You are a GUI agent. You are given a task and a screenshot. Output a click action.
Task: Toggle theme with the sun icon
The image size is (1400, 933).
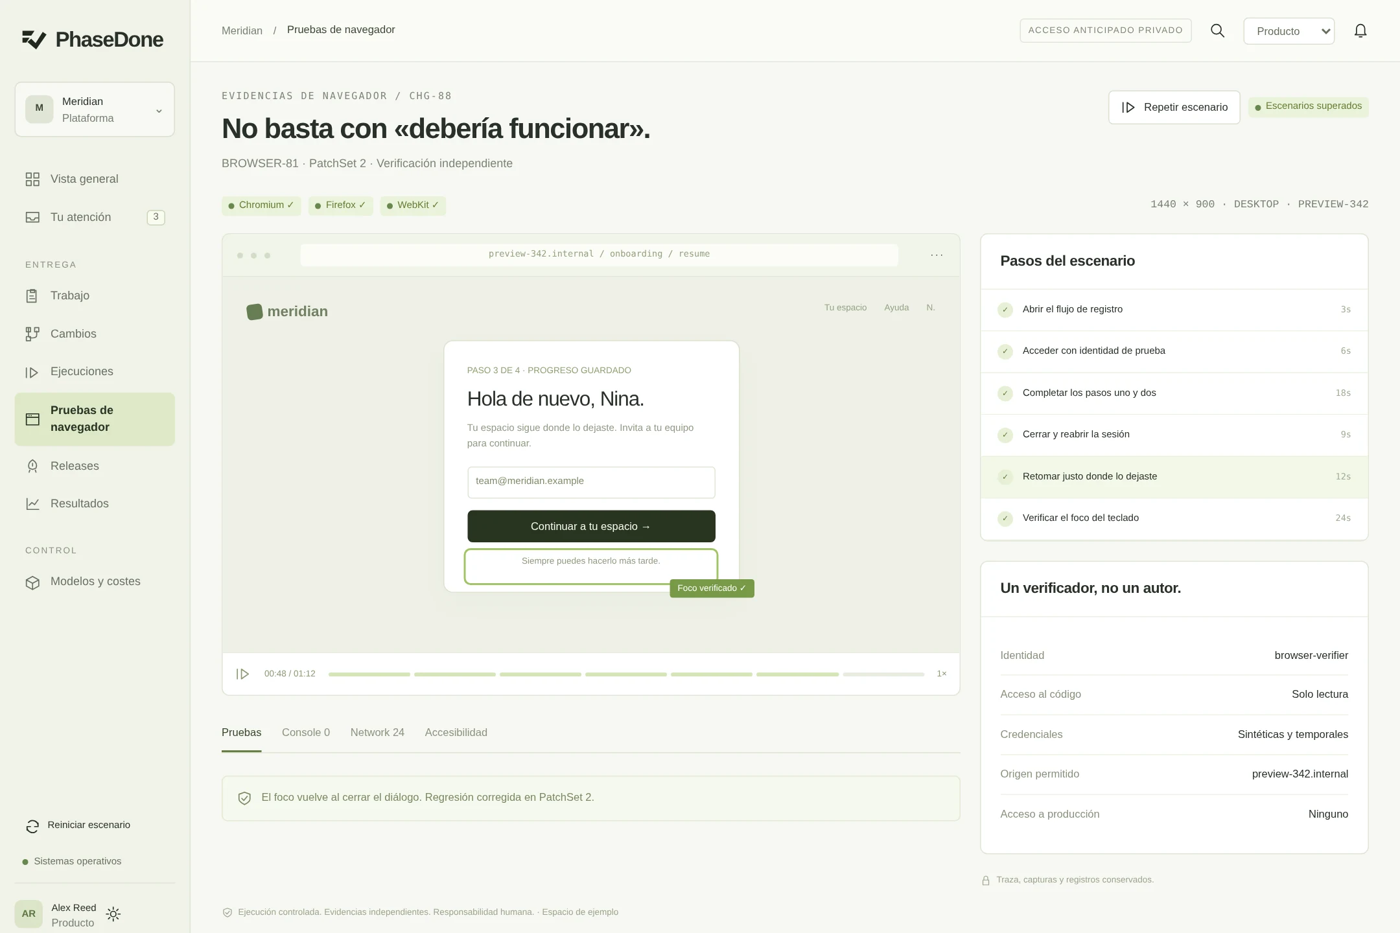point(113,914)
